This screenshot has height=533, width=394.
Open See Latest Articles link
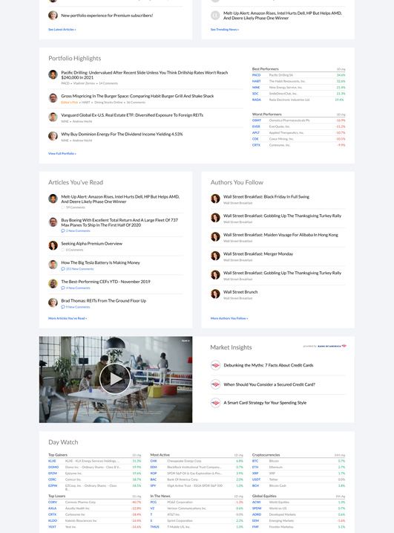[62, 30]
